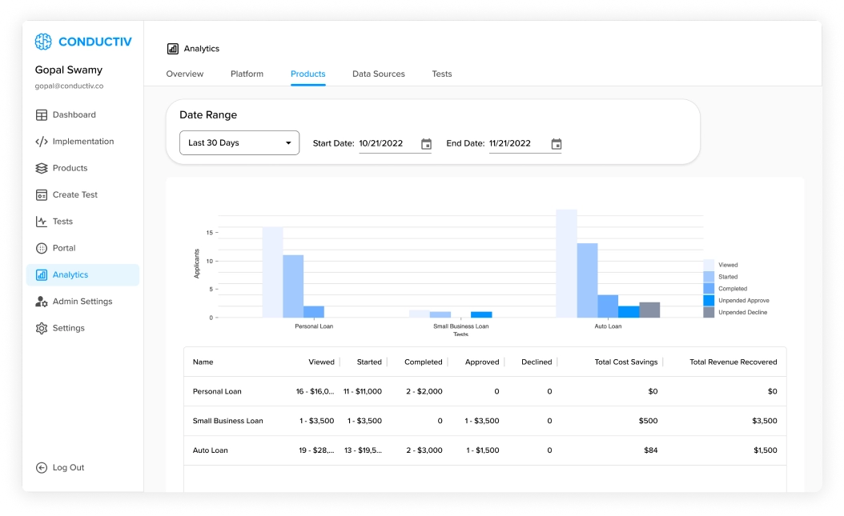Select the Auto Loan table row name

click(210, 450)
